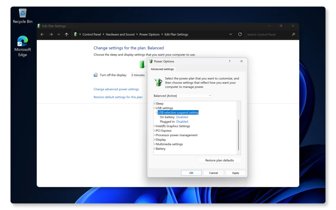Viewport: 336px width, 210px height.
Task: Expand Processor power management node
Action: click(x=155, y=135)
